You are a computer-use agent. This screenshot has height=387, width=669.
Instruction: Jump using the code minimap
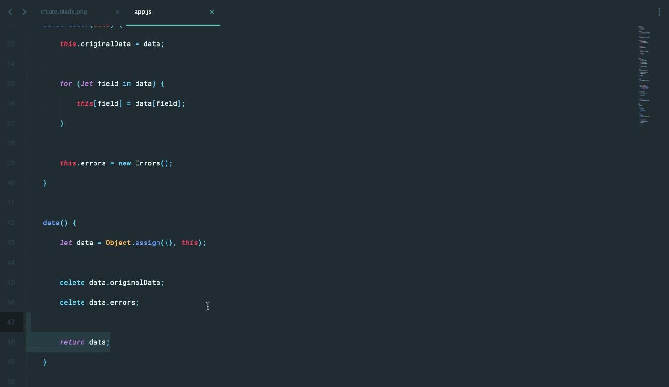click(644, 76)
